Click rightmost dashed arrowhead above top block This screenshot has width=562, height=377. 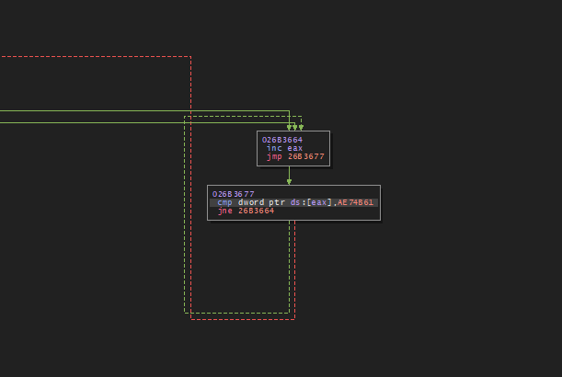pos(301,127)
